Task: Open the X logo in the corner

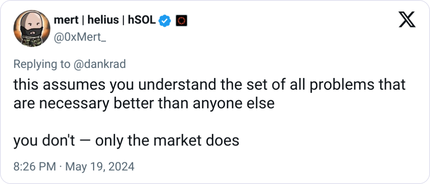Action: point(406,21)
